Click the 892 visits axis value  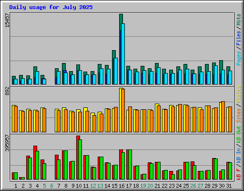click(7, 91)
